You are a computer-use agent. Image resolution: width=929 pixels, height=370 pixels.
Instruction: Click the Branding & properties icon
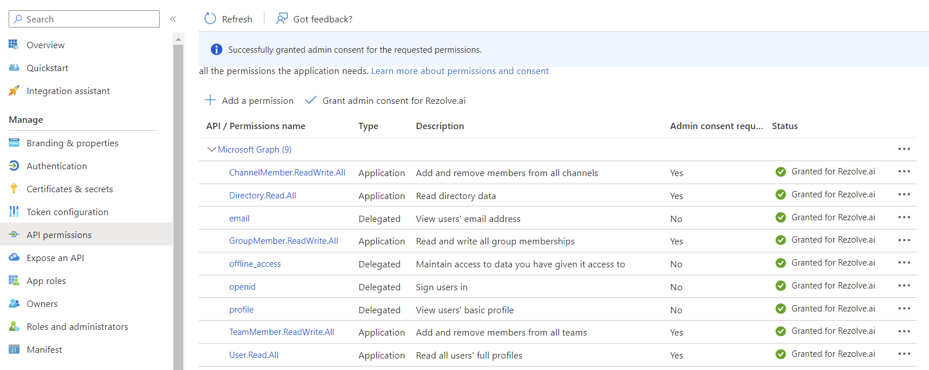point(14,143)
